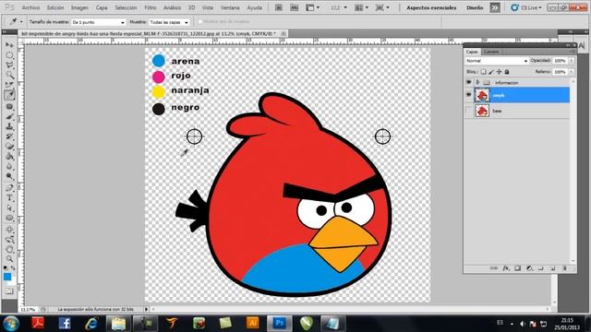Click the foreground color swatch

[x=7, y=277]
